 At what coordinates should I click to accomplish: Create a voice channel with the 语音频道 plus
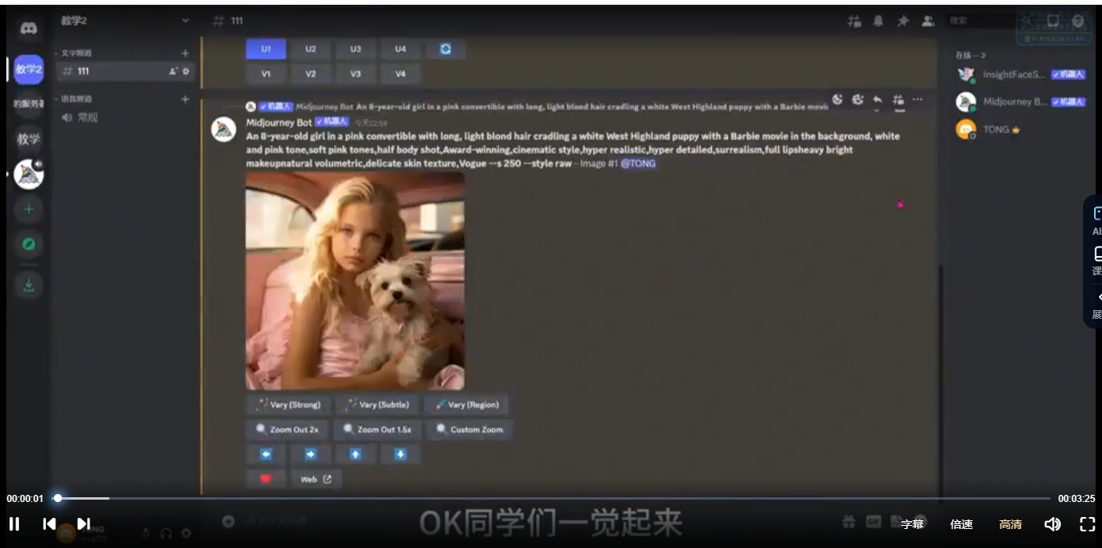pos(185,99)
